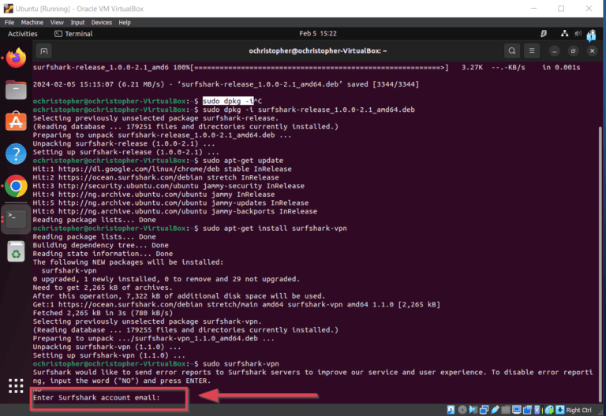Image resolution: width=606 pixels, height=416 pixels.
Task: Open the Files app in the dock
Action: coord(16,89)
